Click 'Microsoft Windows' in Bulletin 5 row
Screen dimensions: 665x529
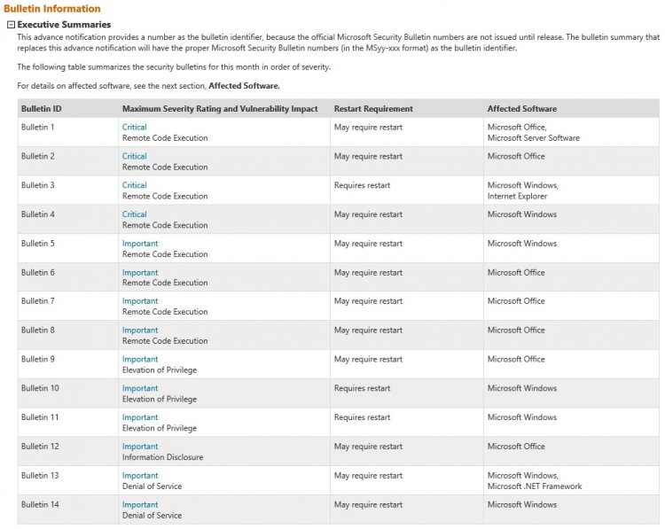tap(522, 244)
